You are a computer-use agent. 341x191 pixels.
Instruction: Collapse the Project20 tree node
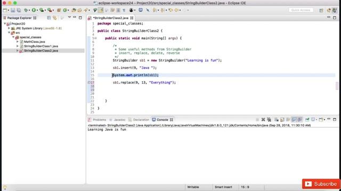(x=5, y=23)
